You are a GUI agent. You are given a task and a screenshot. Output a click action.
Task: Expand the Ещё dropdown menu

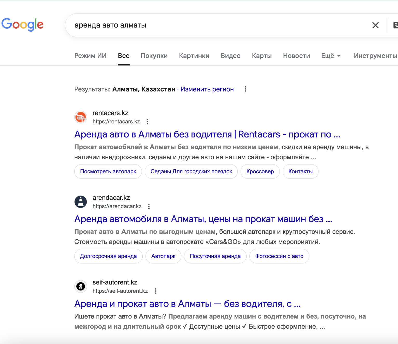click(331, 56)
